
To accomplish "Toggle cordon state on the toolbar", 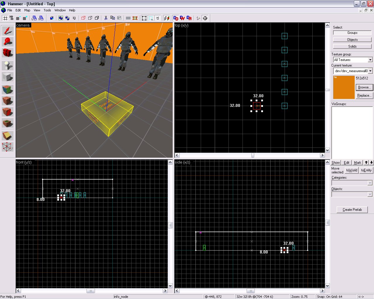I will tap(128, 18).
